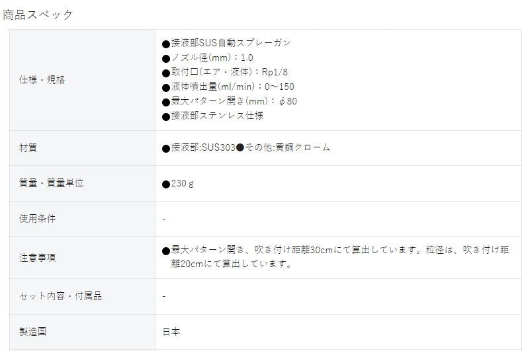Click the その他:黄銅クローム material text
The width and height of the screenshot is (522, 351).
click(x=283, y=147)
